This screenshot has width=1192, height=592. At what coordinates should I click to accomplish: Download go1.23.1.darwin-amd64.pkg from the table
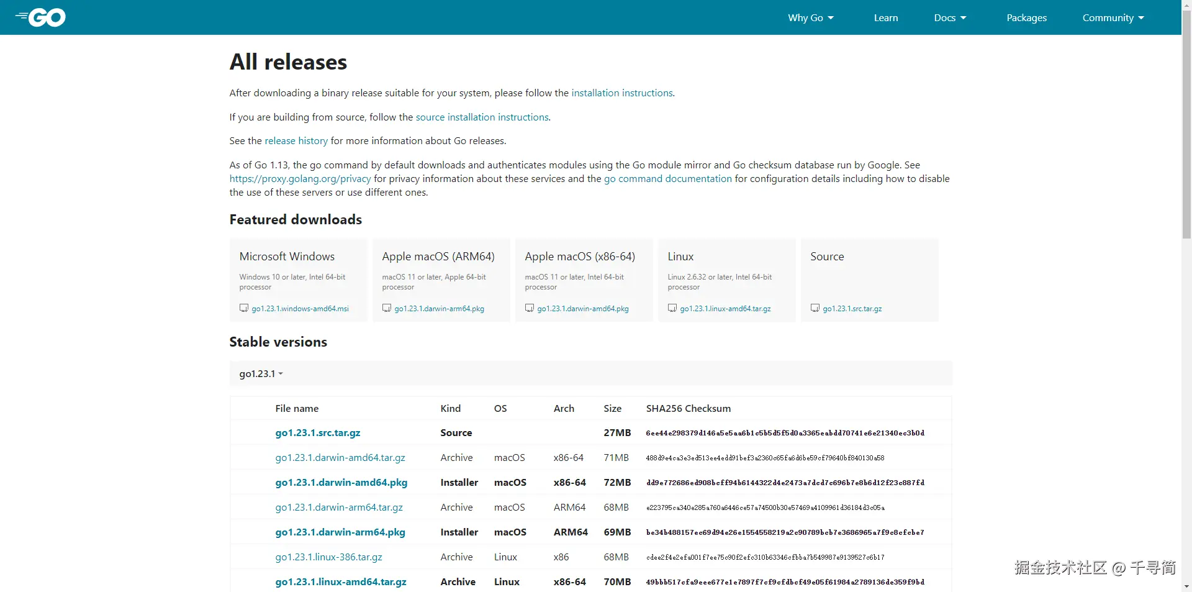pos(341,482)
